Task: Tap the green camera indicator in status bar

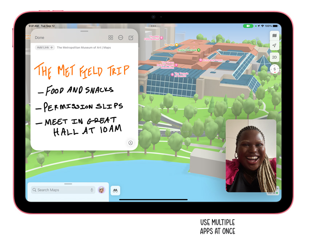Action: 248,26
